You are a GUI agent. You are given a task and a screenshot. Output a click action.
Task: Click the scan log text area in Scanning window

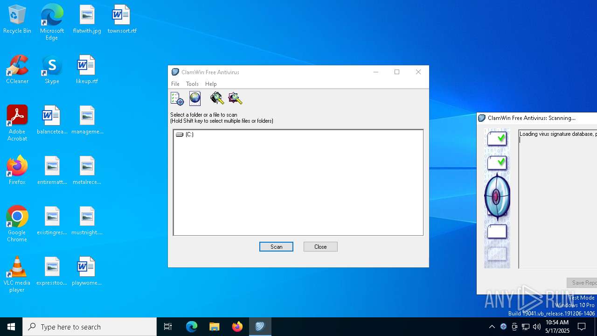[x=558, y=199]
